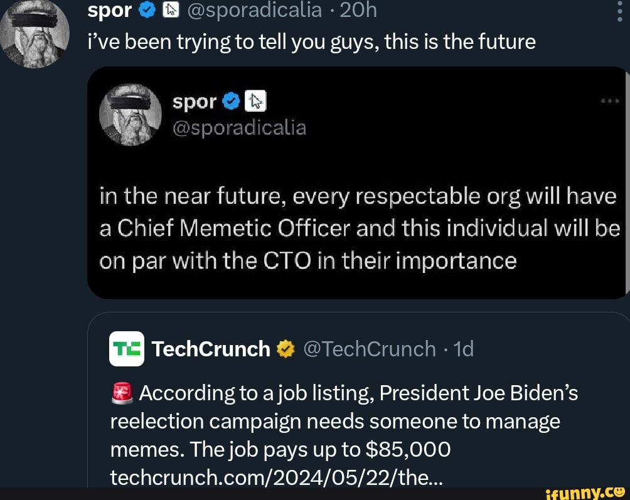
Task: Click the grey @sporadicalia handle in the screenshot
Action: (239, 128)
